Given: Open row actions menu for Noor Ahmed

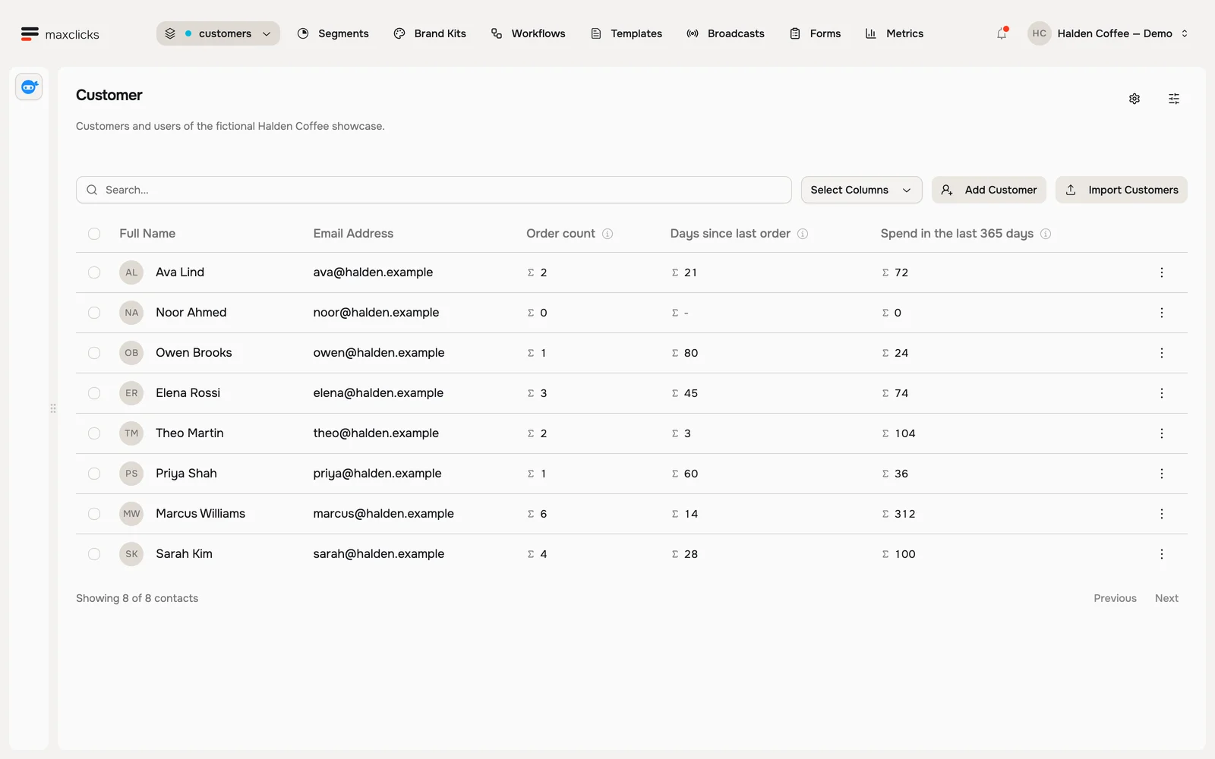Looking at the screenshot, I should [x=1162, y=313].
